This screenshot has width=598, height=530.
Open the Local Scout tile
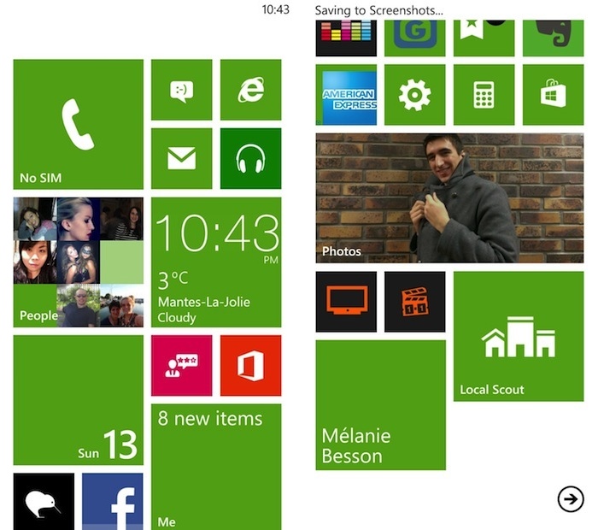(519, 336)
